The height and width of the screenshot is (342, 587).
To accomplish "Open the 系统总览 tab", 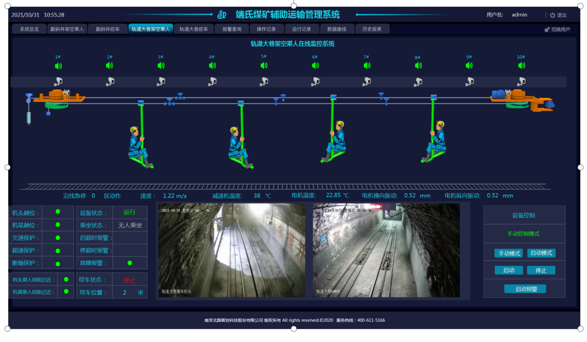I will pyautogui.click(x=29, y=29).
